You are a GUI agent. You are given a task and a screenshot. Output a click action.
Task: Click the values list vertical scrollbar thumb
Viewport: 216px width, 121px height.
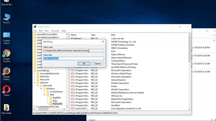190,49
